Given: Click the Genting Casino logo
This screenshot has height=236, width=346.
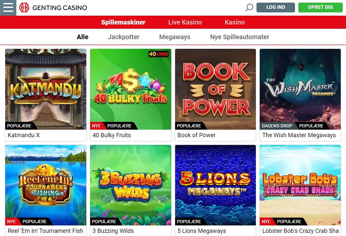Looking at the screenshot, I should pyautogui.click(x=53, y=8).
